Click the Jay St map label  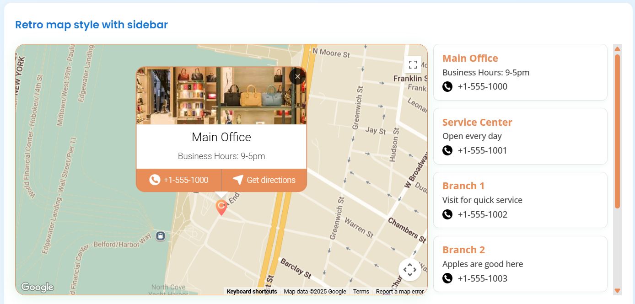click(x=376, y=131)
